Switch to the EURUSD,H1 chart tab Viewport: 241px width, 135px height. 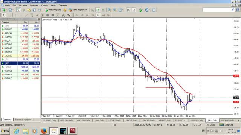181,120
